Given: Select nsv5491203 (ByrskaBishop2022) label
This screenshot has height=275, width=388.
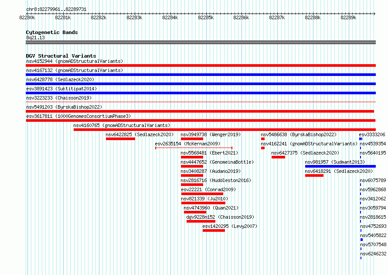Looking at the screenshot, I should [64, 107].
